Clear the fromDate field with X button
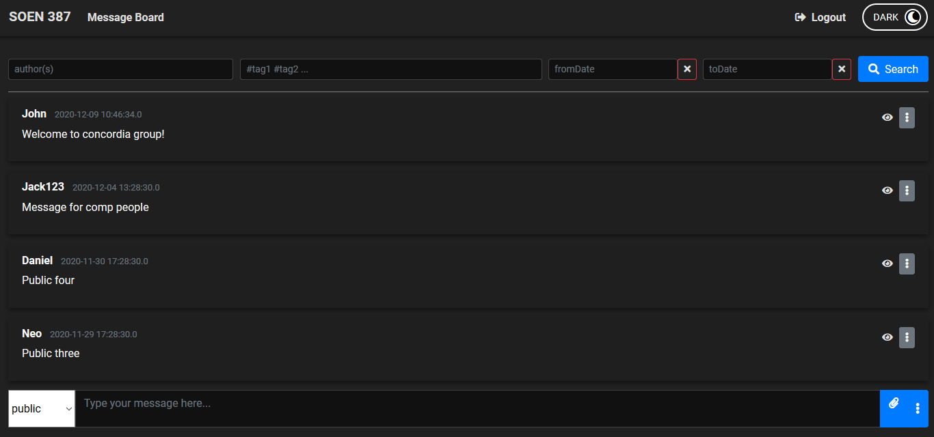Image resolution: width=934 pixels, height=437 pixels. pos(687,69)
